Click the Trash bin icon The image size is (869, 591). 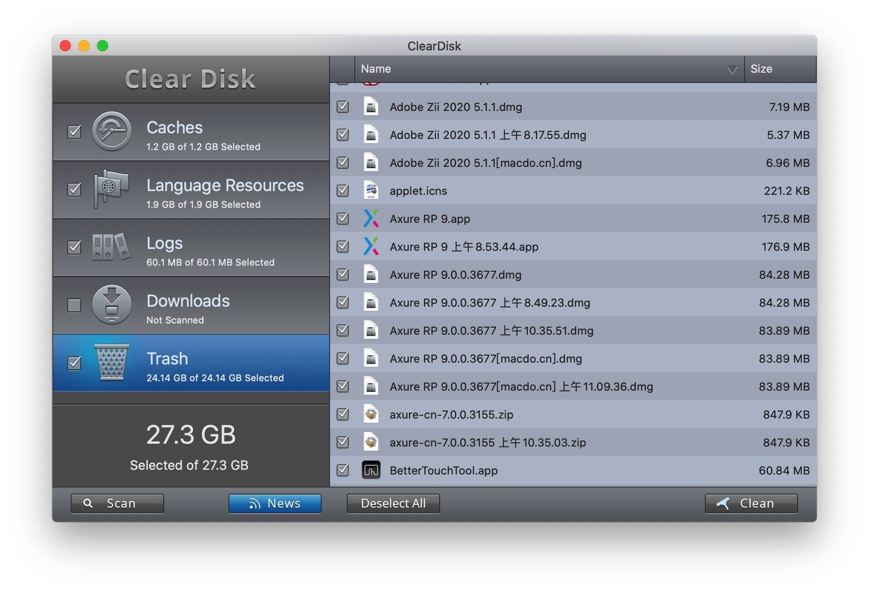pyautogui.click(x=111, y=363)
